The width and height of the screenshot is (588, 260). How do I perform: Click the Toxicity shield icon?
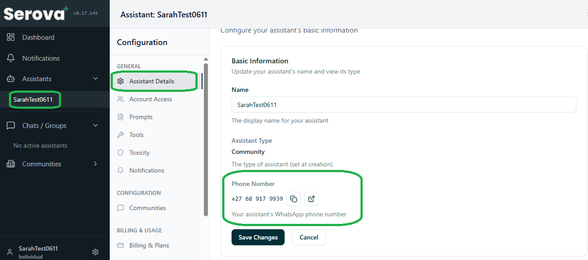[120, 153]
